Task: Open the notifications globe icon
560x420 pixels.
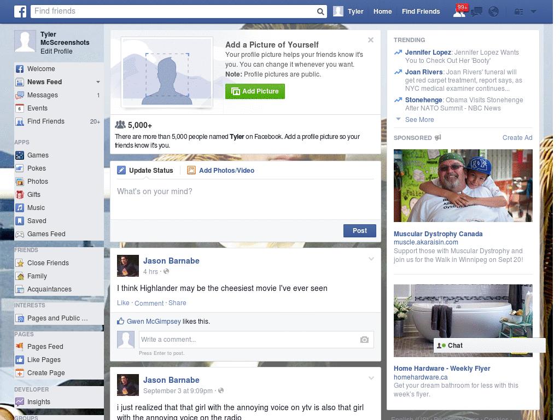Action: click(494, 12)
